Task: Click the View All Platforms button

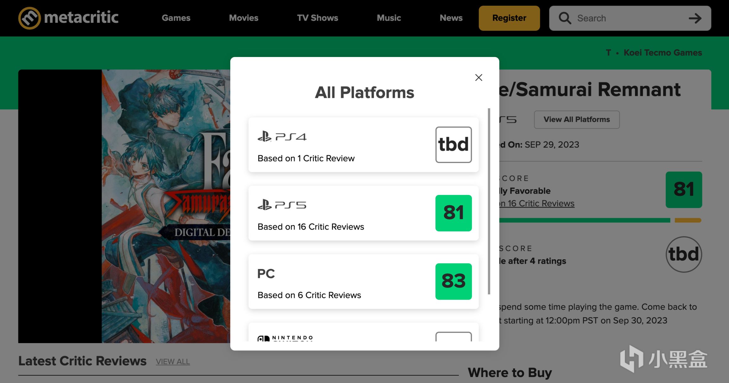Action: pos(577,120)
